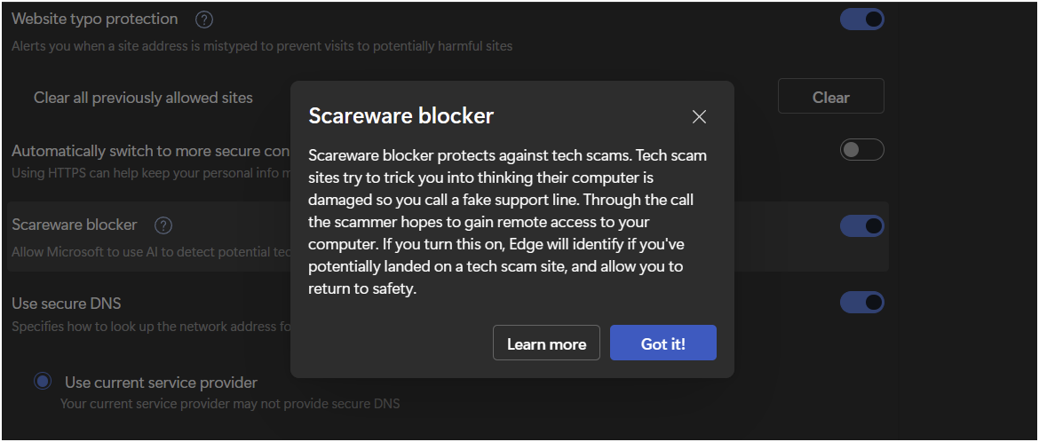Viewport: 1039px width, 442px height.
Task: Disable the Website typo protection toggle
Action: [x=862, y=20]
